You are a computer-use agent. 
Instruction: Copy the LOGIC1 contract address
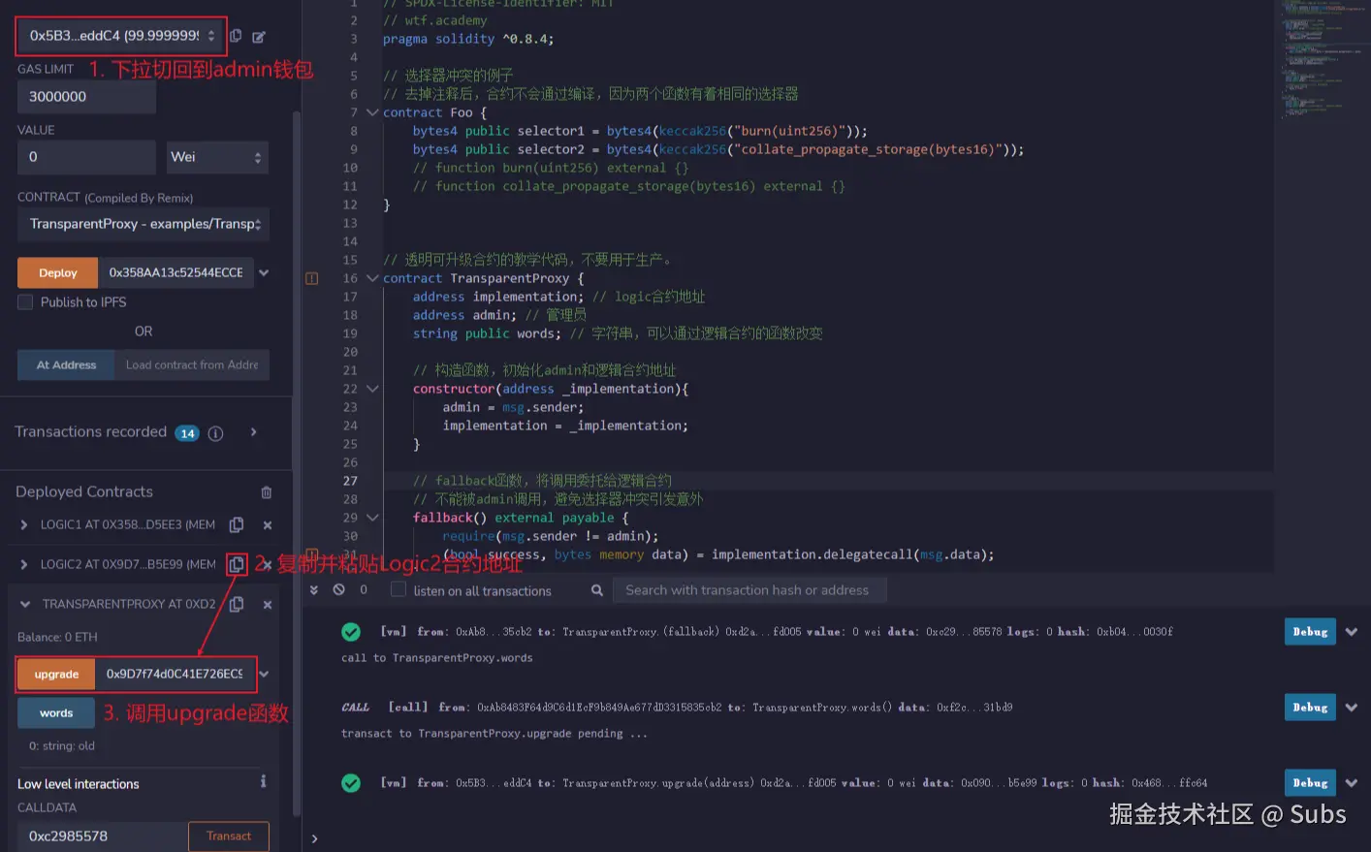pos(237,524)
